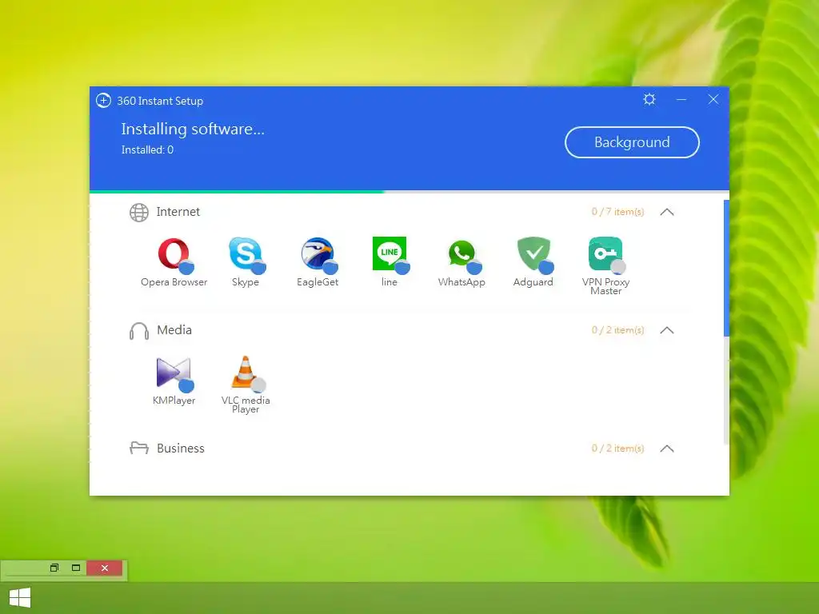This screenshot has width=819, height=614.
Task: Click the 'Installing software...' heading
Action: (x=193, y=129)
